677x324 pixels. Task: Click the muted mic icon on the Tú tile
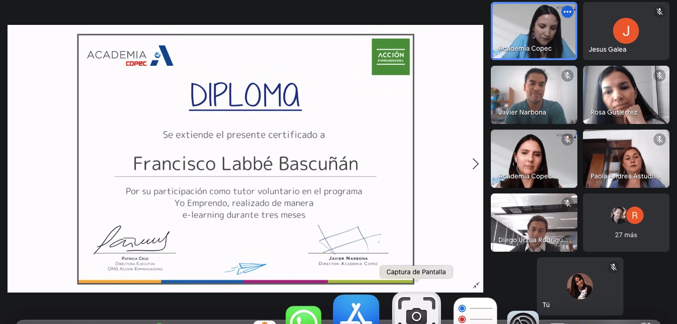(x=614, y=267)
